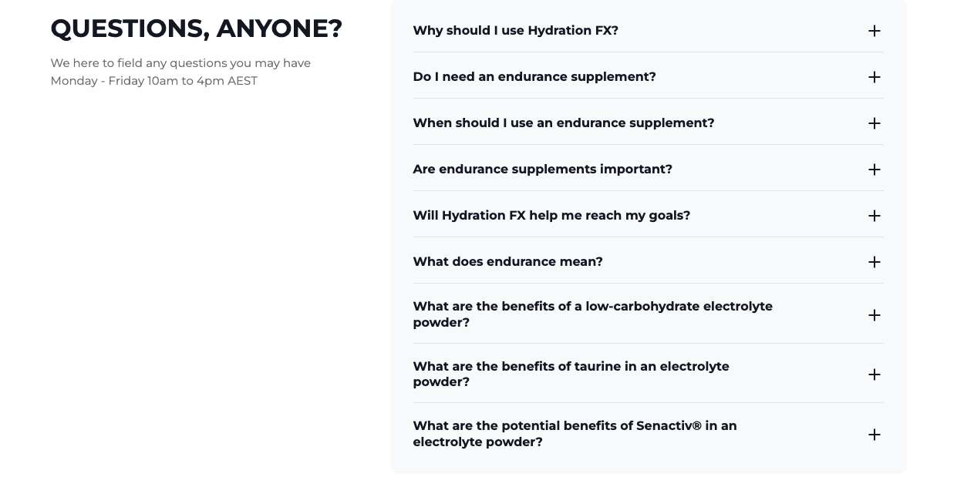The width and height of the screenshot is (974, 487).
Task: Click the plus icon beside endurance definition question
Action: coord(874,262)
